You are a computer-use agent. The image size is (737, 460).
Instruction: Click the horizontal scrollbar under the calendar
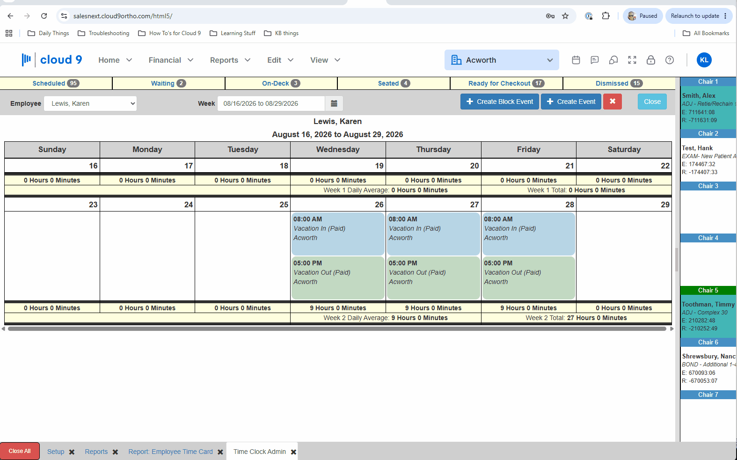pyautogui.click(x=337, y=329)
